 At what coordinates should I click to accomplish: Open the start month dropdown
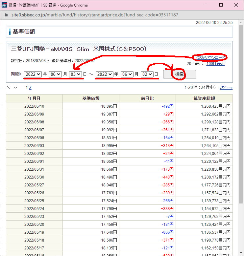[55, 74]
